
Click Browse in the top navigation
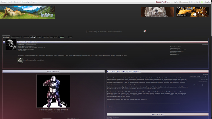point(3,2)
